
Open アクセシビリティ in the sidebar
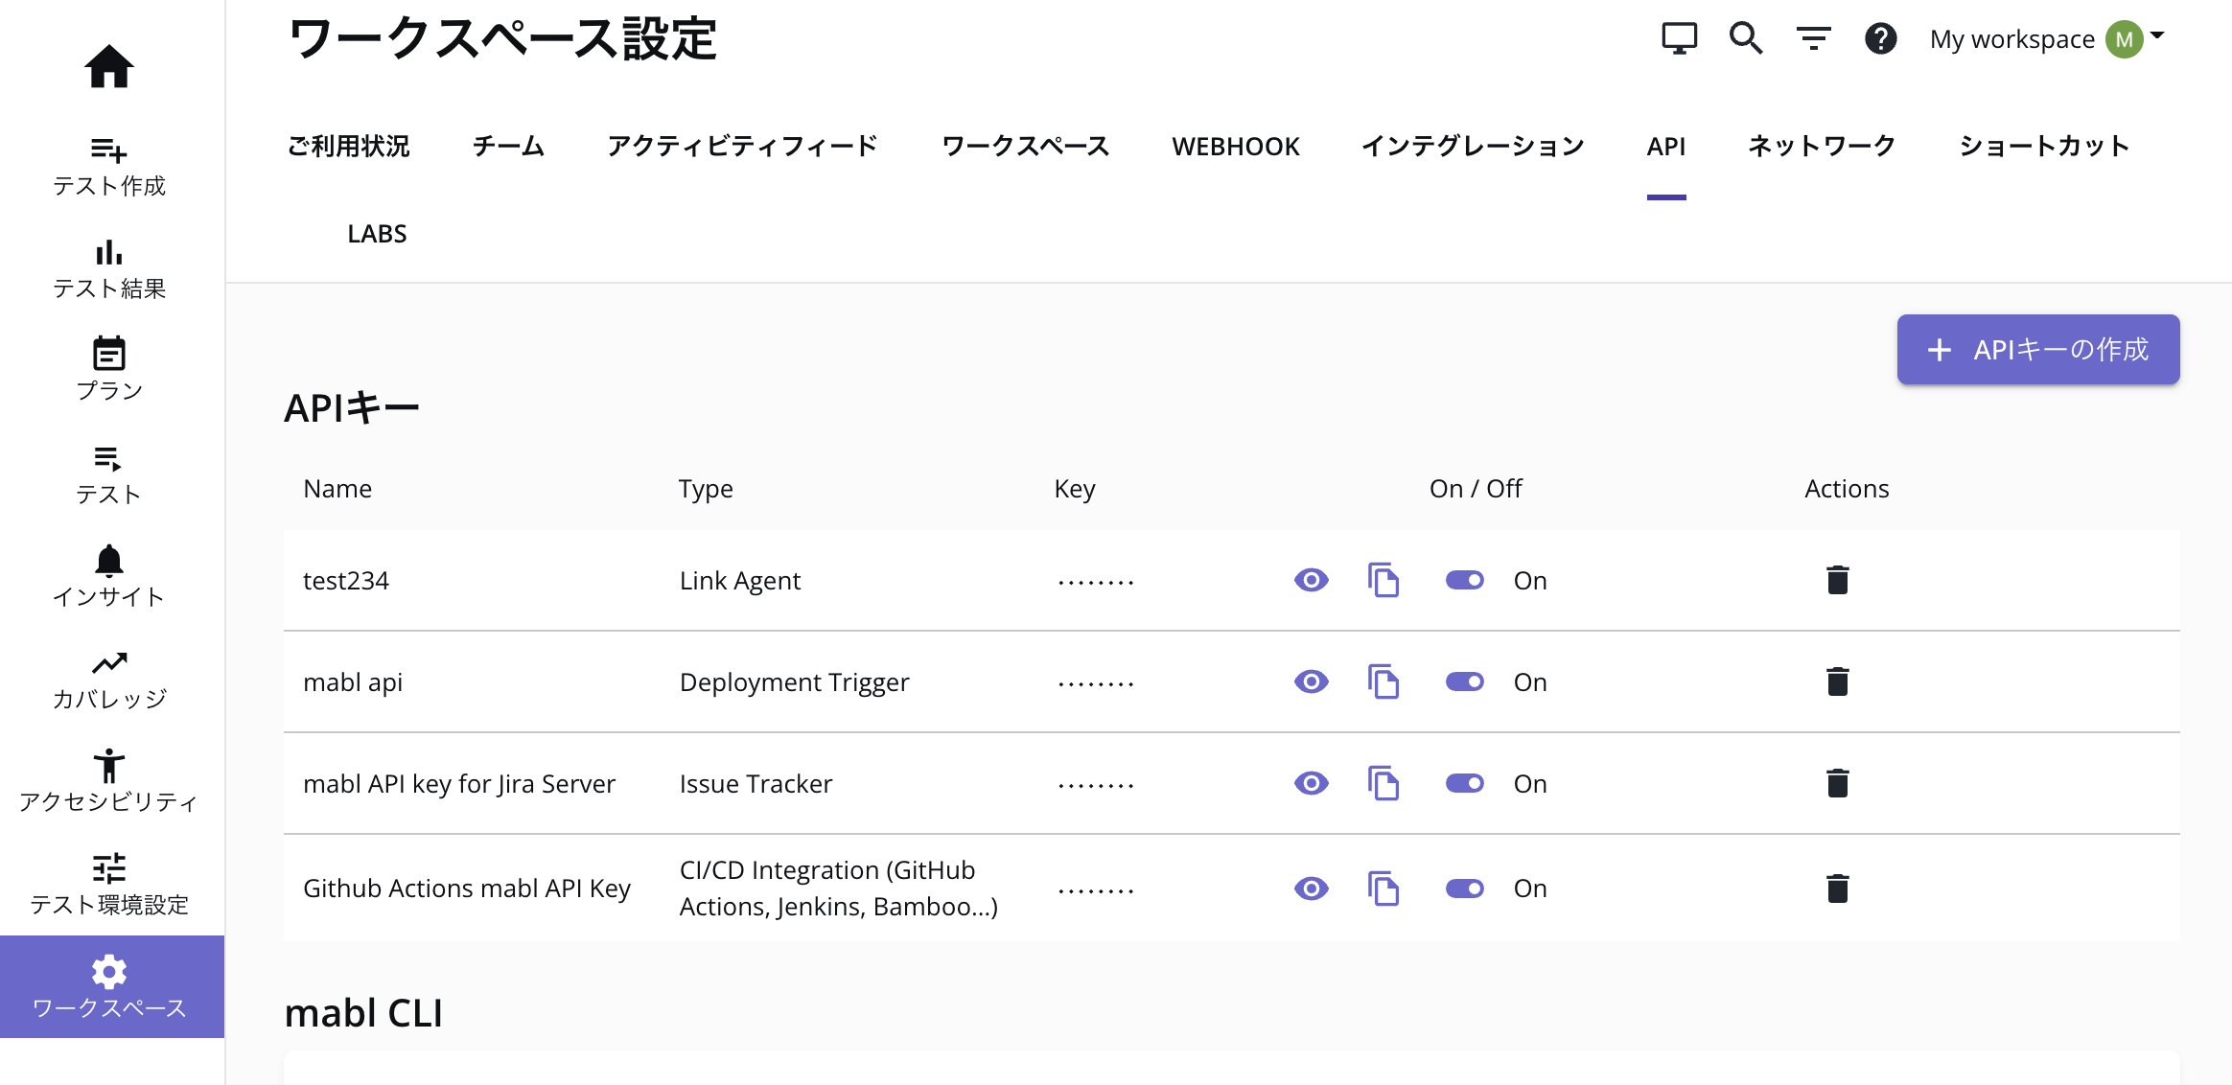(x=108, y=780)
